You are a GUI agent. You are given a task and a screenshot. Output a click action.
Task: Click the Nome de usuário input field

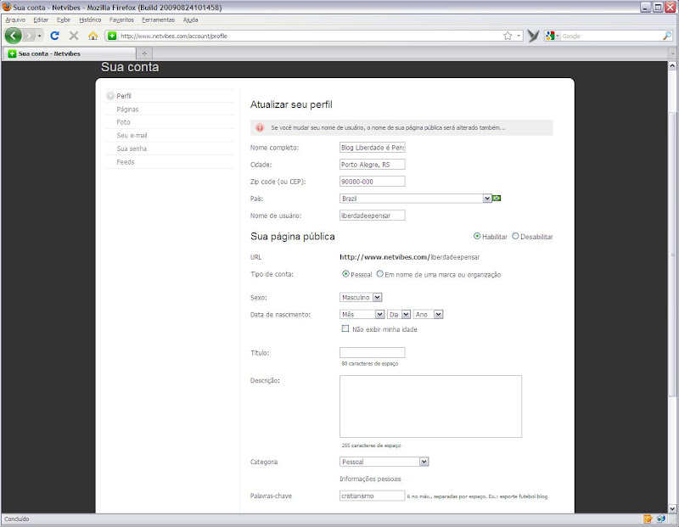tap(373, 216)
